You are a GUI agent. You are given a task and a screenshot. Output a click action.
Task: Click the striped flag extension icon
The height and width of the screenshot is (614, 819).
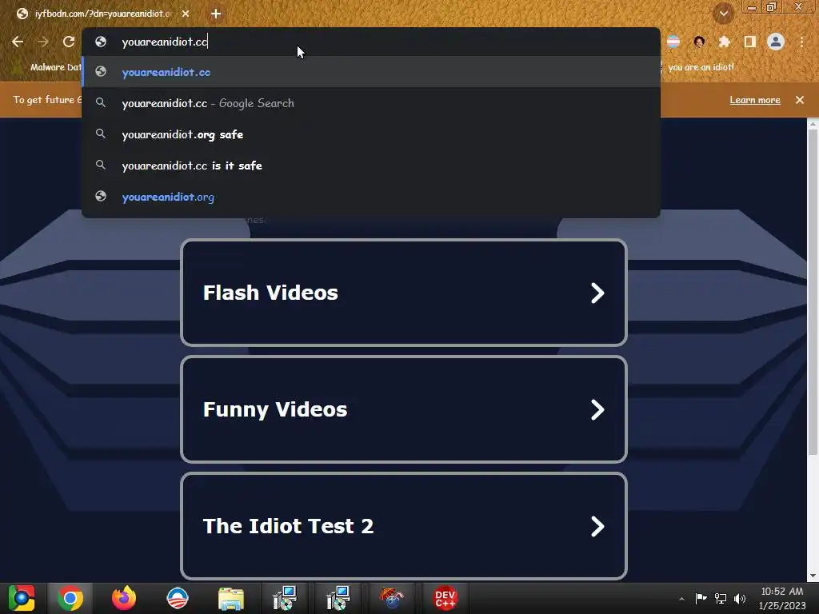[673, 42]
